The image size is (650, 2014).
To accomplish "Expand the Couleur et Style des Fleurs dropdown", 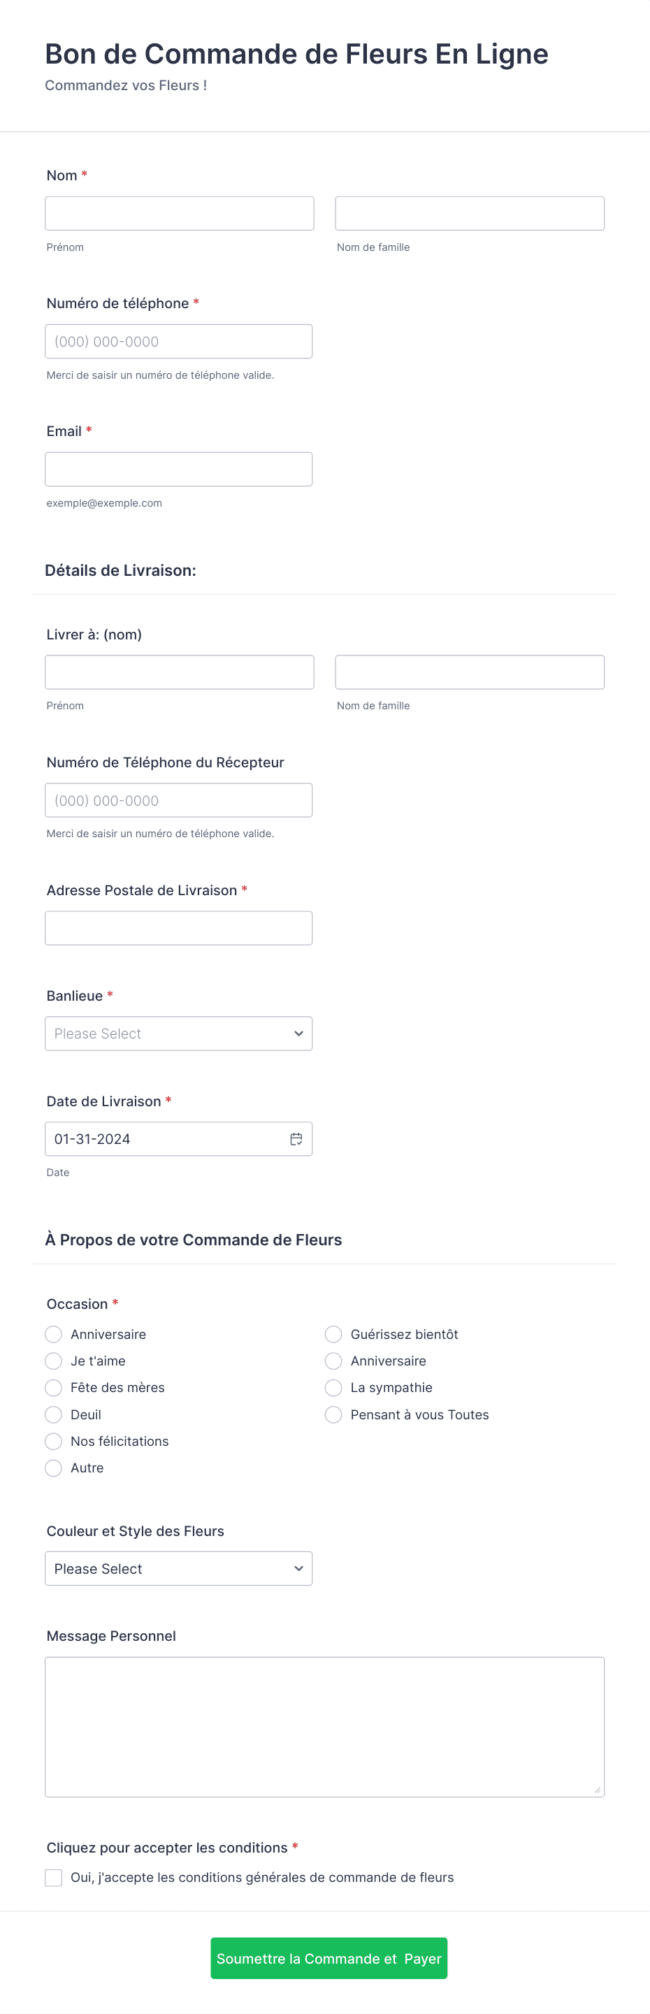I will [x=178, y=1568].
